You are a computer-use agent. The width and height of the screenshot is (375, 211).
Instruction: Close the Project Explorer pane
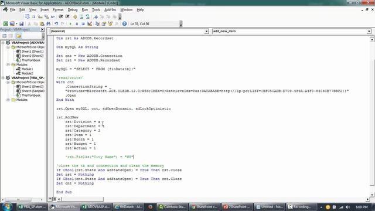[x=42, y=29]
